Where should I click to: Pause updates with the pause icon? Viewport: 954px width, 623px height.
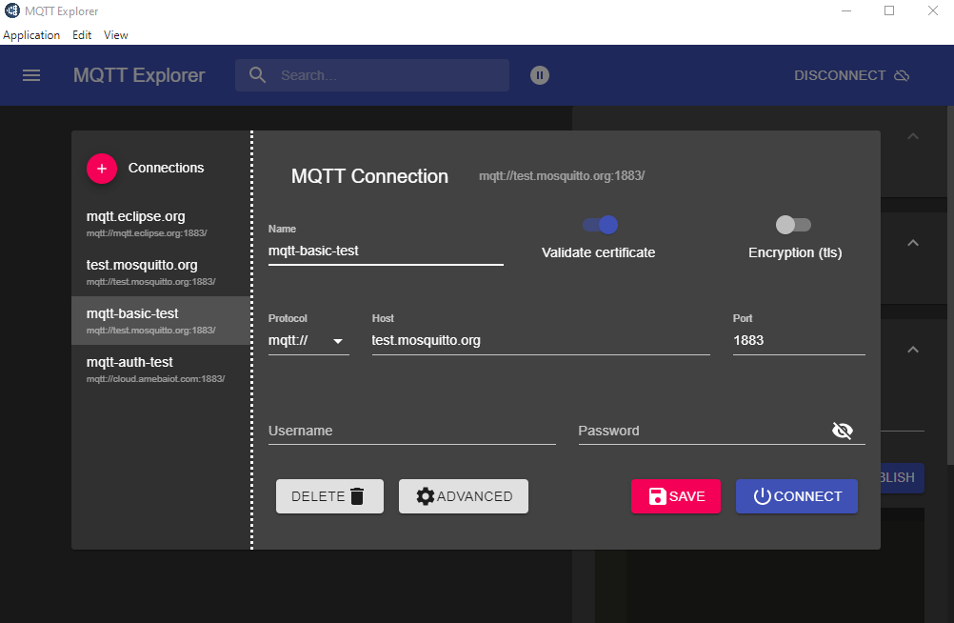pyautogui.click(x=540, y=75)
